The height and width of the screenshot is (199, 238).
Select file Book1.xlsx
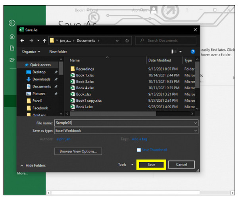pyautogui.click(x=84, y=107)
